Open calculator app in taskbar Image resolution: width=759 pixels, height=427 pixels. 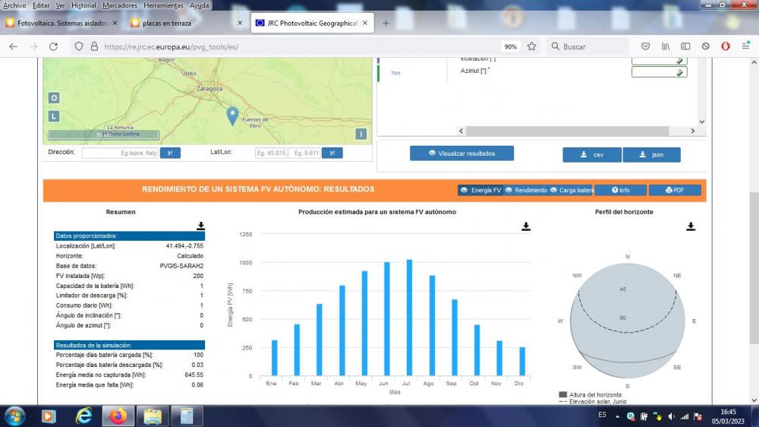pos(187,416)
